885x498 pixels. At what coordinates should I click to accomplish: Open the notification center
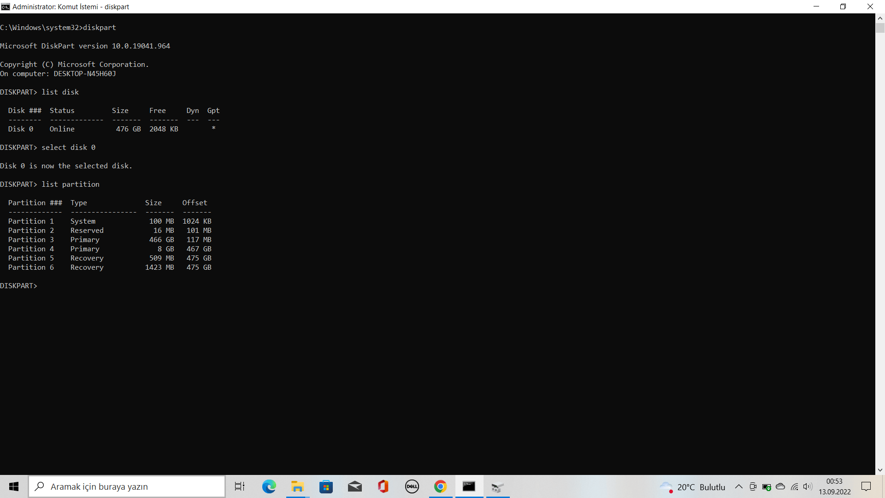pyautogui.click(x=866, y=486)
